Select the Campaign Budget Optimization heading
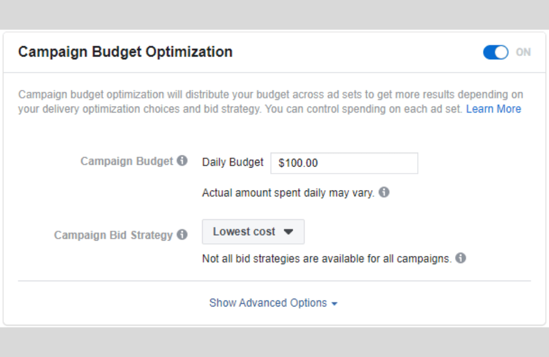Viewport: 549px width, 357px height. pyautogui.click(x=125, y=52)
